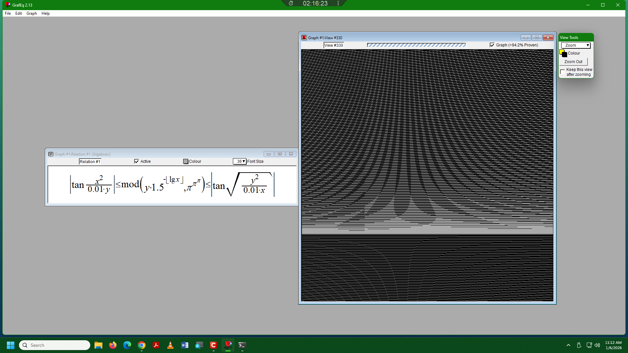Viewport: 628px width, 353px height.
Task: Click the relation Colour swatch
Action: pyautogui.click(x=186, y=161)
